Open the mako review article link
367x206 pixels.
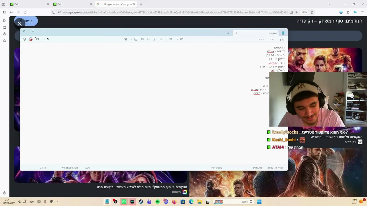pyautogui.click(x=142, y=187)
